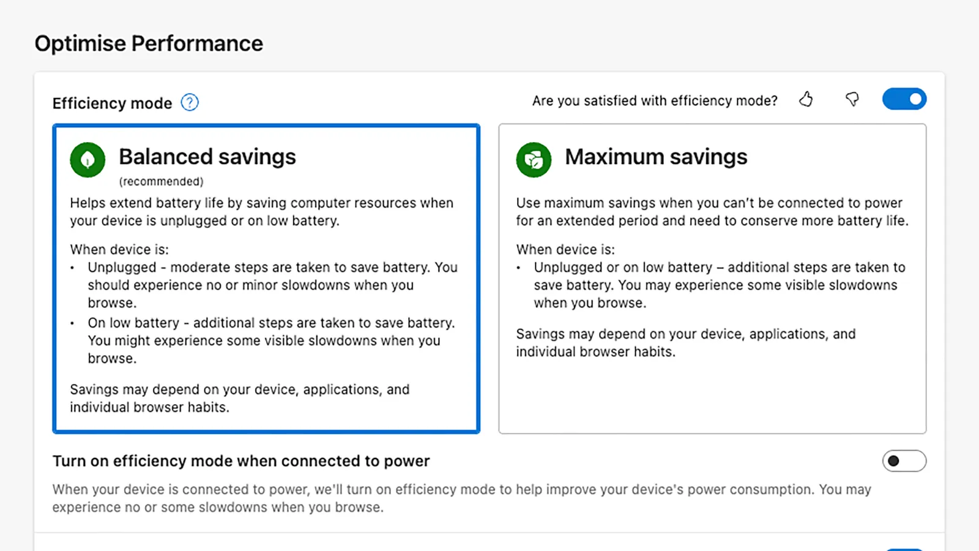Select the Balanced savings card
The height and width of the screenshot is (551, 979).
coord(266,279)
